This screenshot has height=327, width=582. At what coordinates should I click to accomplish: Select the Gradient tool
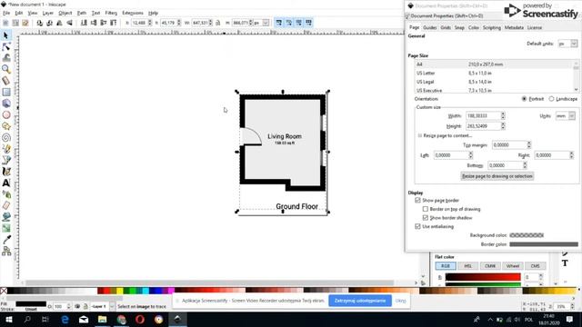pos(6,228)
